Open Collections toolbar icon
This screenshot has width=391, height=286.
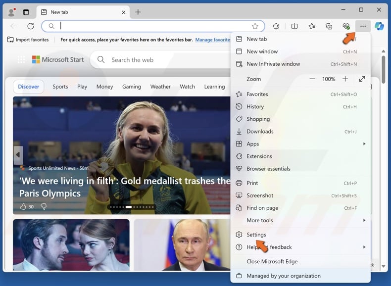329,26
